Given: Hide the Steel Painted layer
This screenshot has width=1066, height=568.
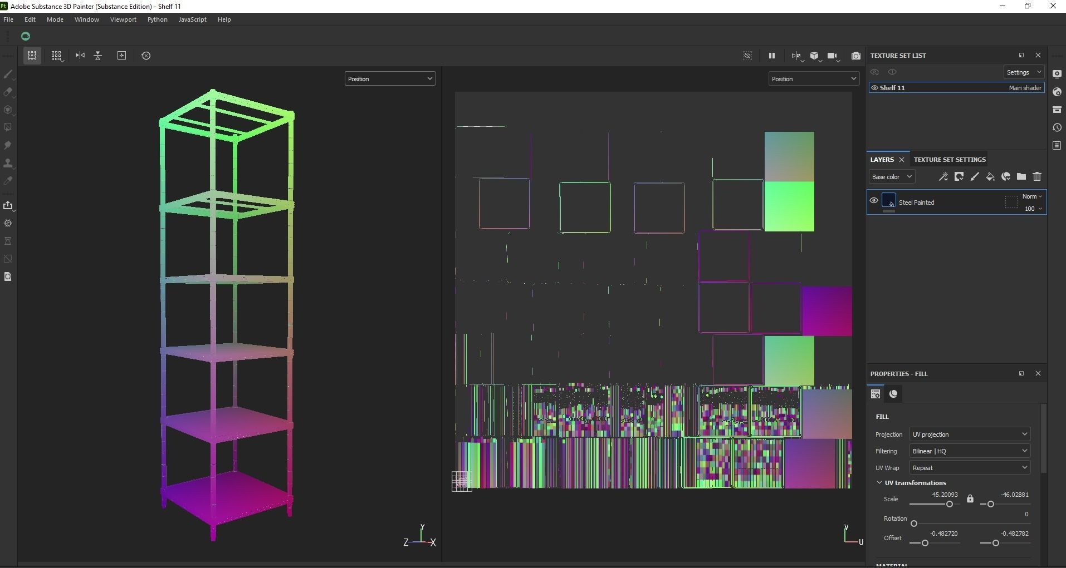Looking at the screenshot, I should point(874,201).
